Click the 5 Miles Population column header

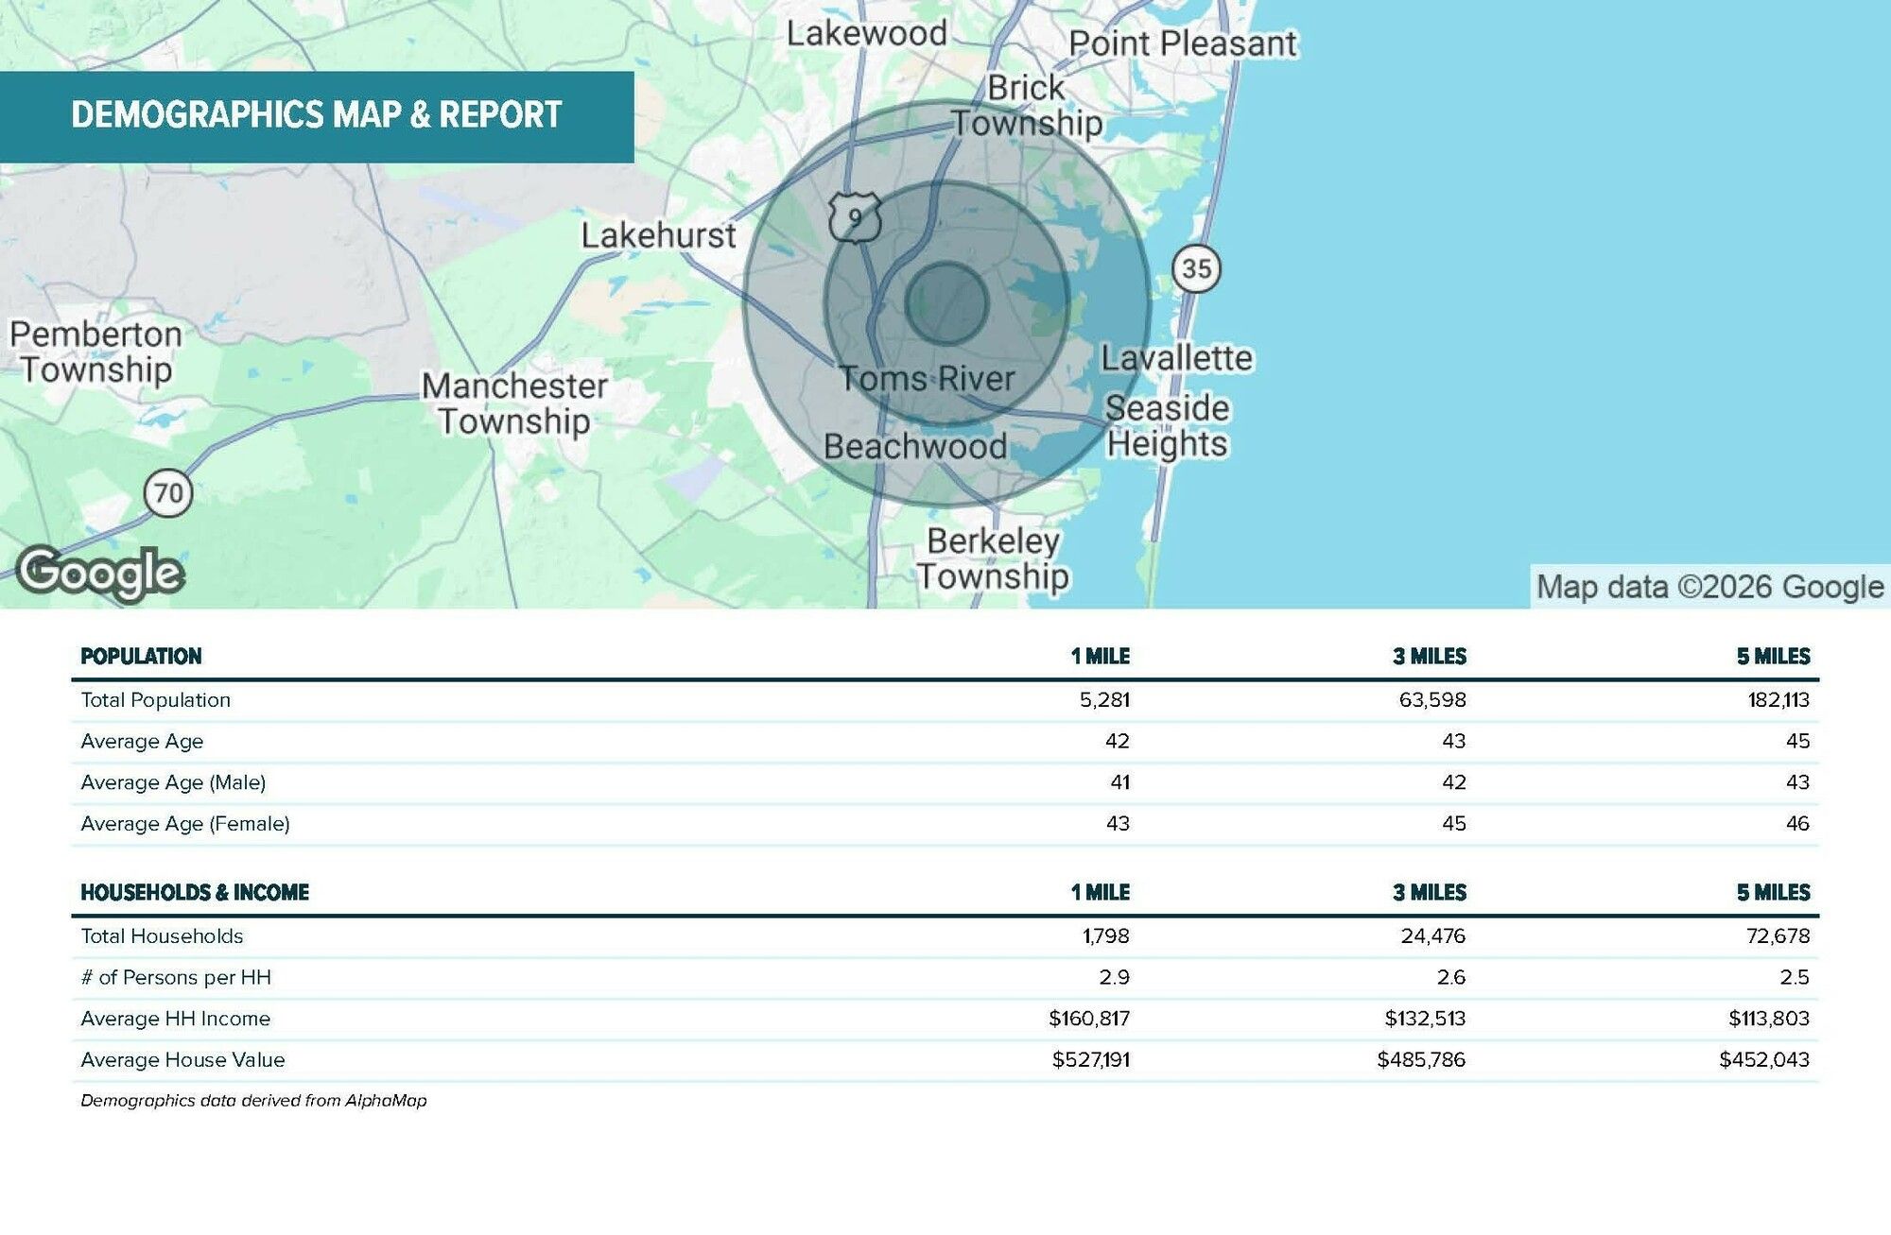pos(1773,657)
